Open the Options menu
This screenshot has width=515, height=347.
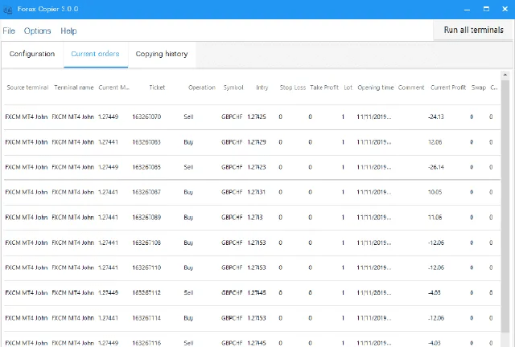(38, 31)
